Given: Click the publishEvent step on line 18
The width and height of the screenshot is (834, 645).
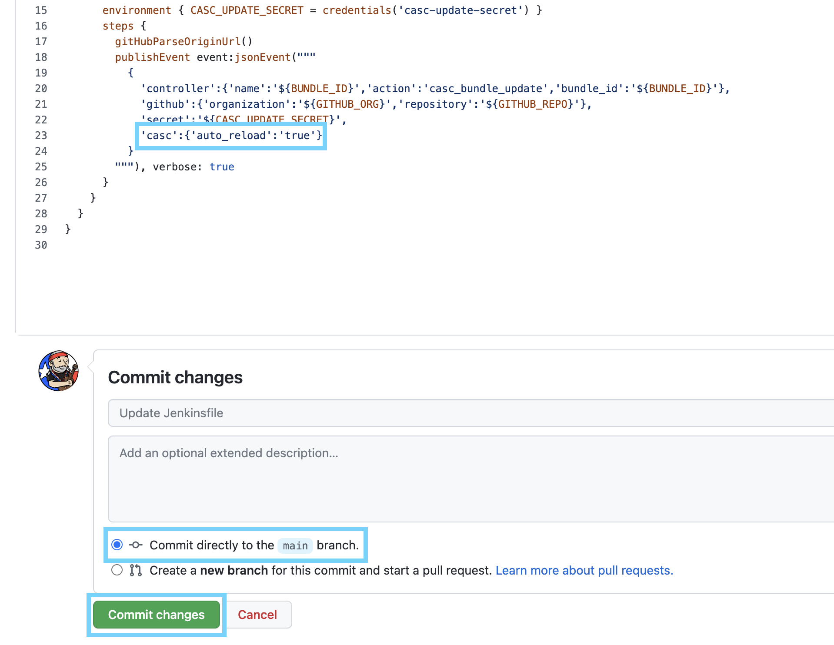Looking at the screenshot, I should pos(152,57).
